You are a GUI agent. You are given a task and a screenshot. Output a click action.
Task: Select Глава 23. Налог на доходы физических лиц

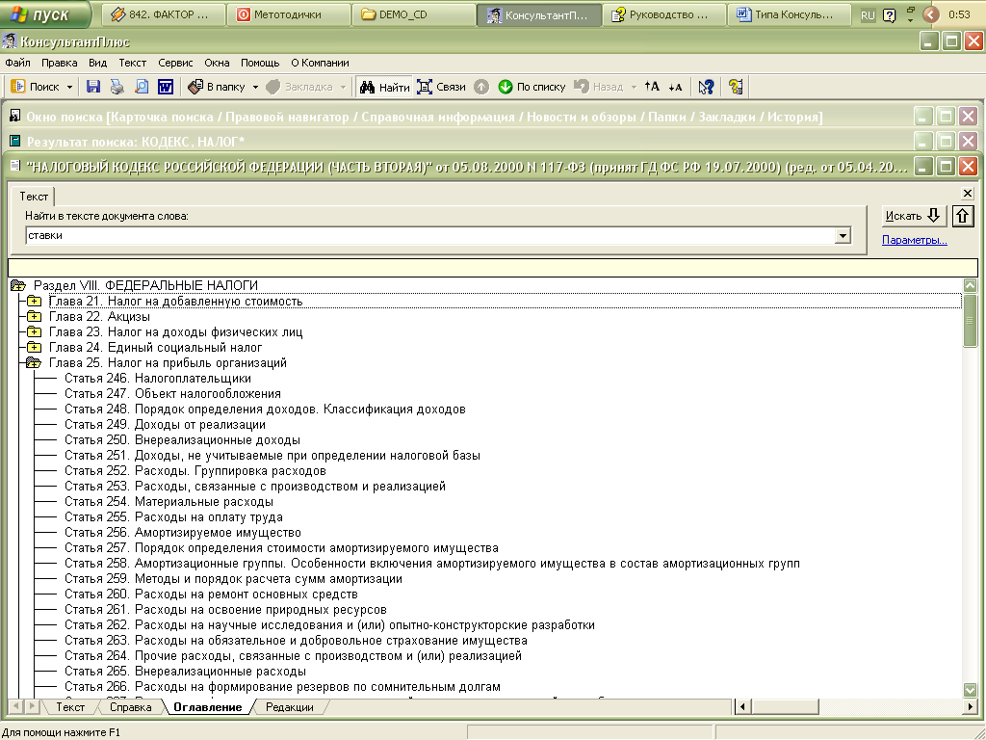pyautogui.click(x=175, y=332)
